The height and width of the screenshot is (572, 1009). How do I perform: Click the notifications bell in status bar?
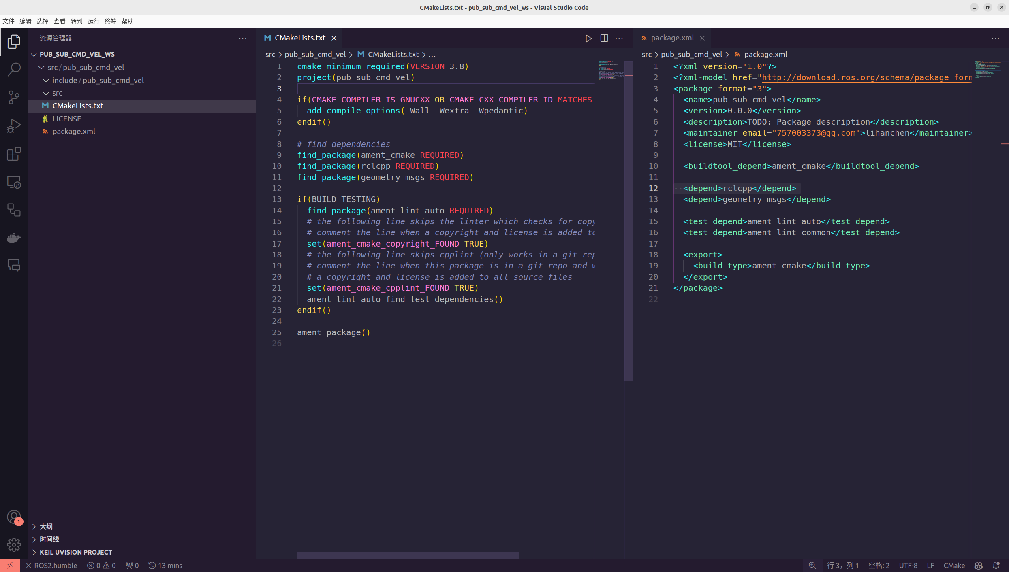point(996,566)
